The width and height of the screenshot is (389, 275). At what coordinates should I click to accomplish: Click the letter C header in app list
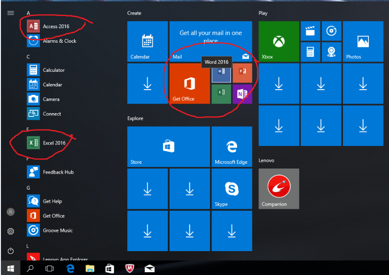[28, 57]
